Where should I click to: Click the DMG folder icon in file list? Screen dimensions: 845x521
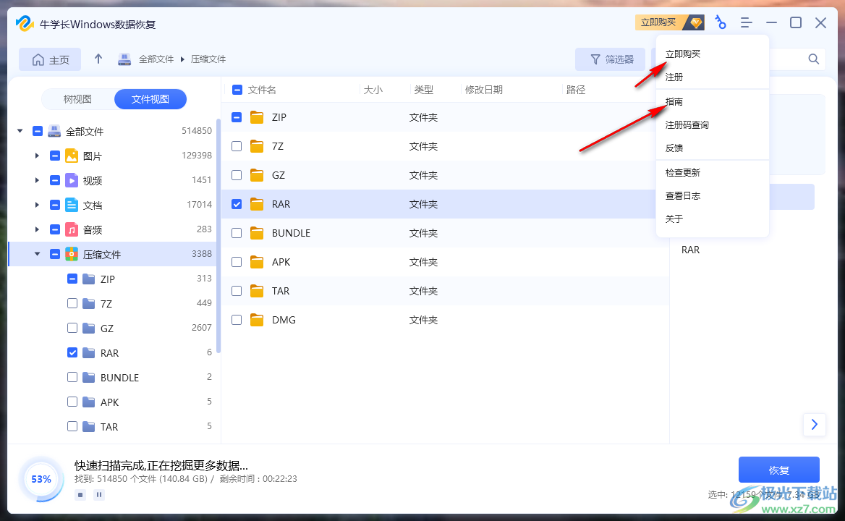click(257, 320)
